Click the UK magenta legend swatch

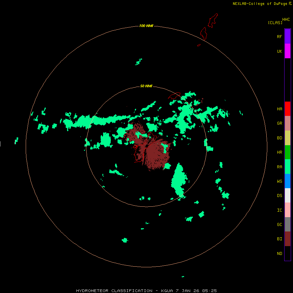pyautogui.click(x=287, y=51)
